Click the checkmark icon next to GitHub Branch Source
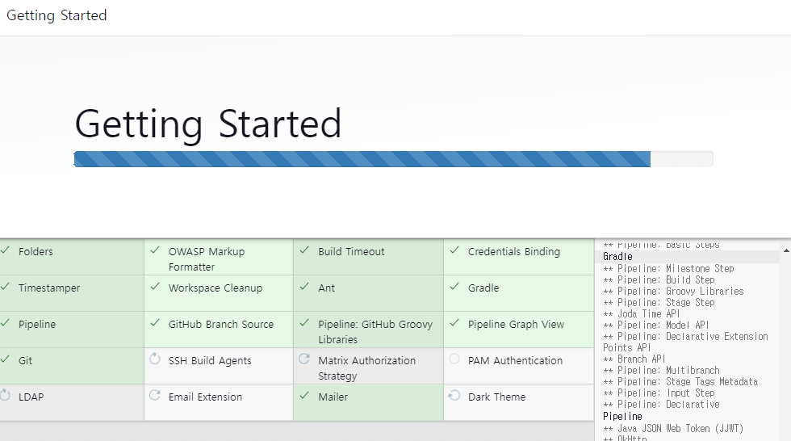The width and height of the screenshot is (791, 441). (x=155, y=323)
